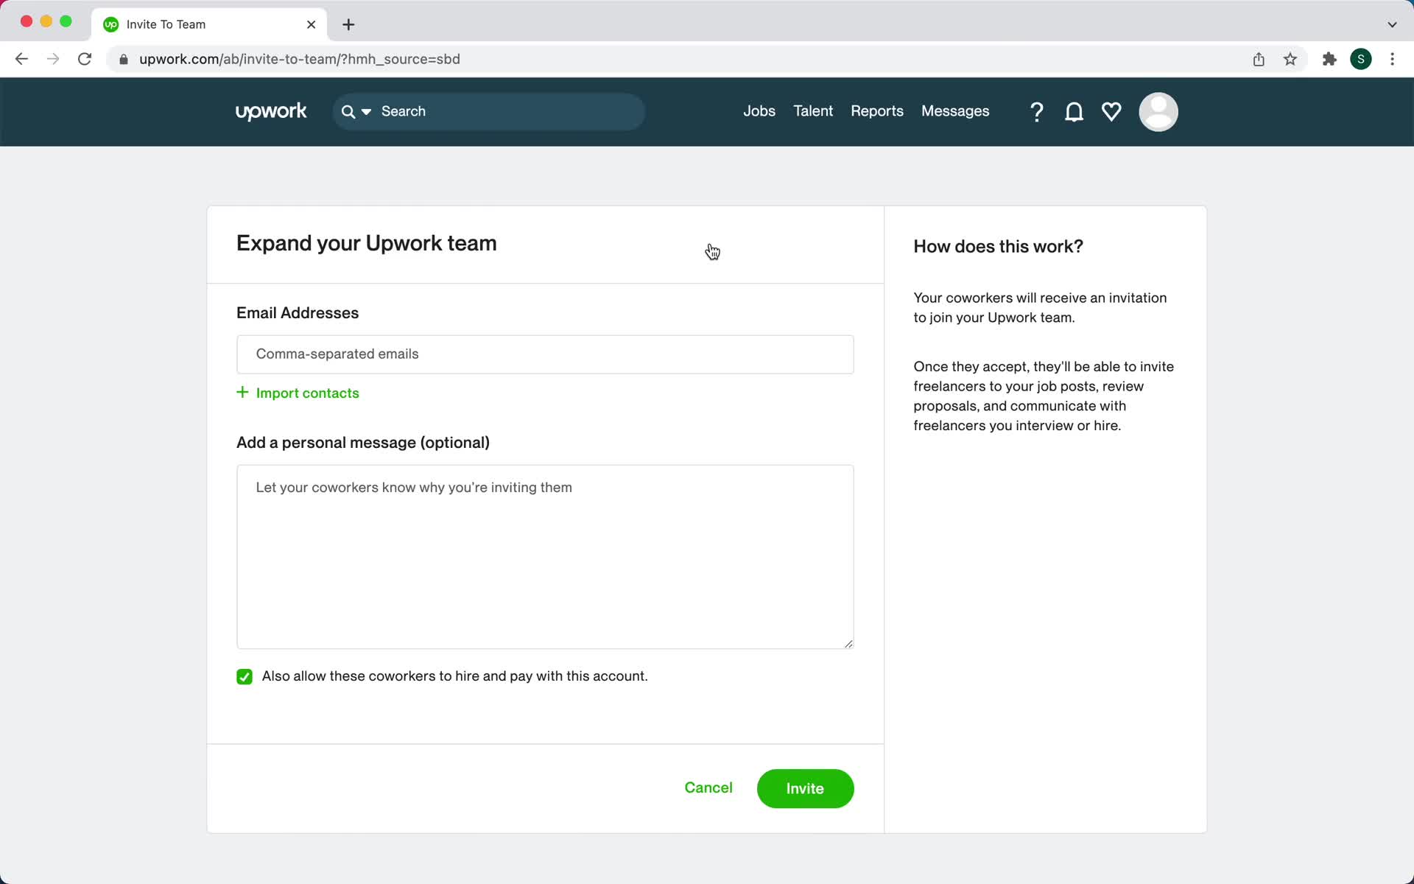Open the Jobs navigation dropdown
The height and width of the screenshot is (884, 1414).
[x=759, y=111]
